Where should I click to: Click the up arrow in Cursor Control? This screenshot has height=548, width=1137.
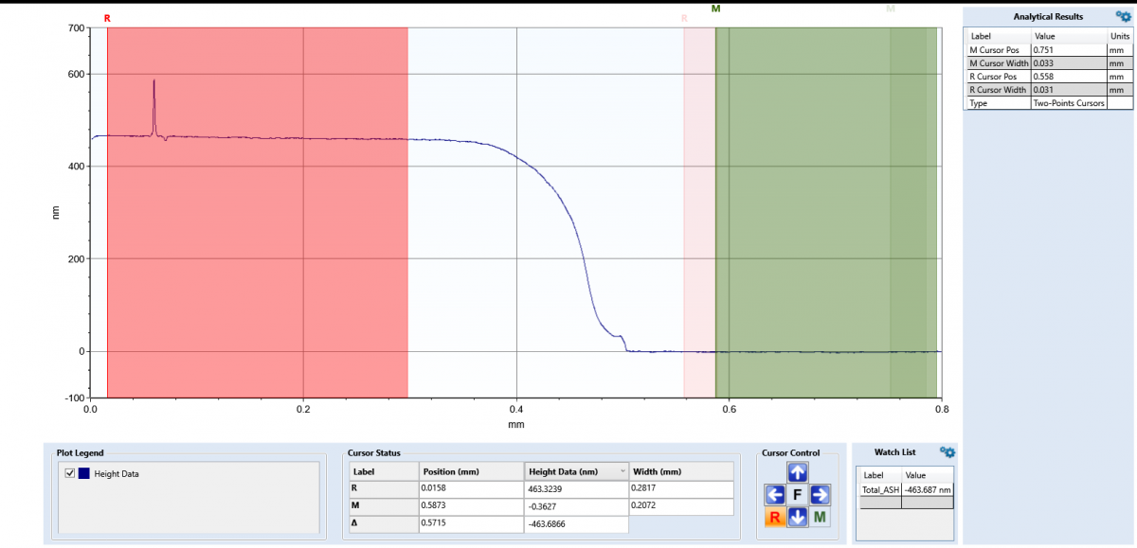(x=798, y=472)
